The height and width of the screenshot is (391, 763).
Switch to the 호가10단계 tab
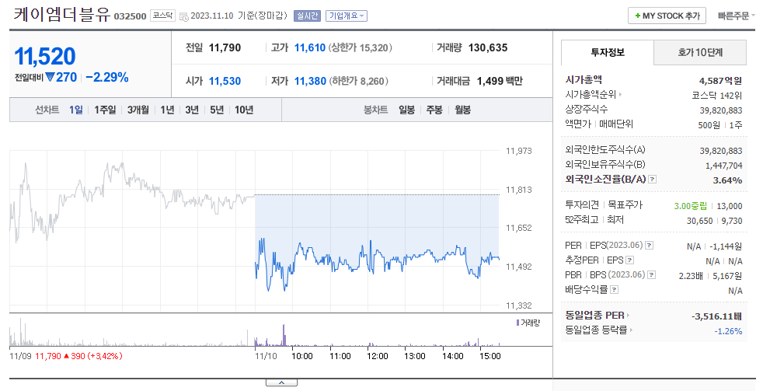tap(700, 53)
